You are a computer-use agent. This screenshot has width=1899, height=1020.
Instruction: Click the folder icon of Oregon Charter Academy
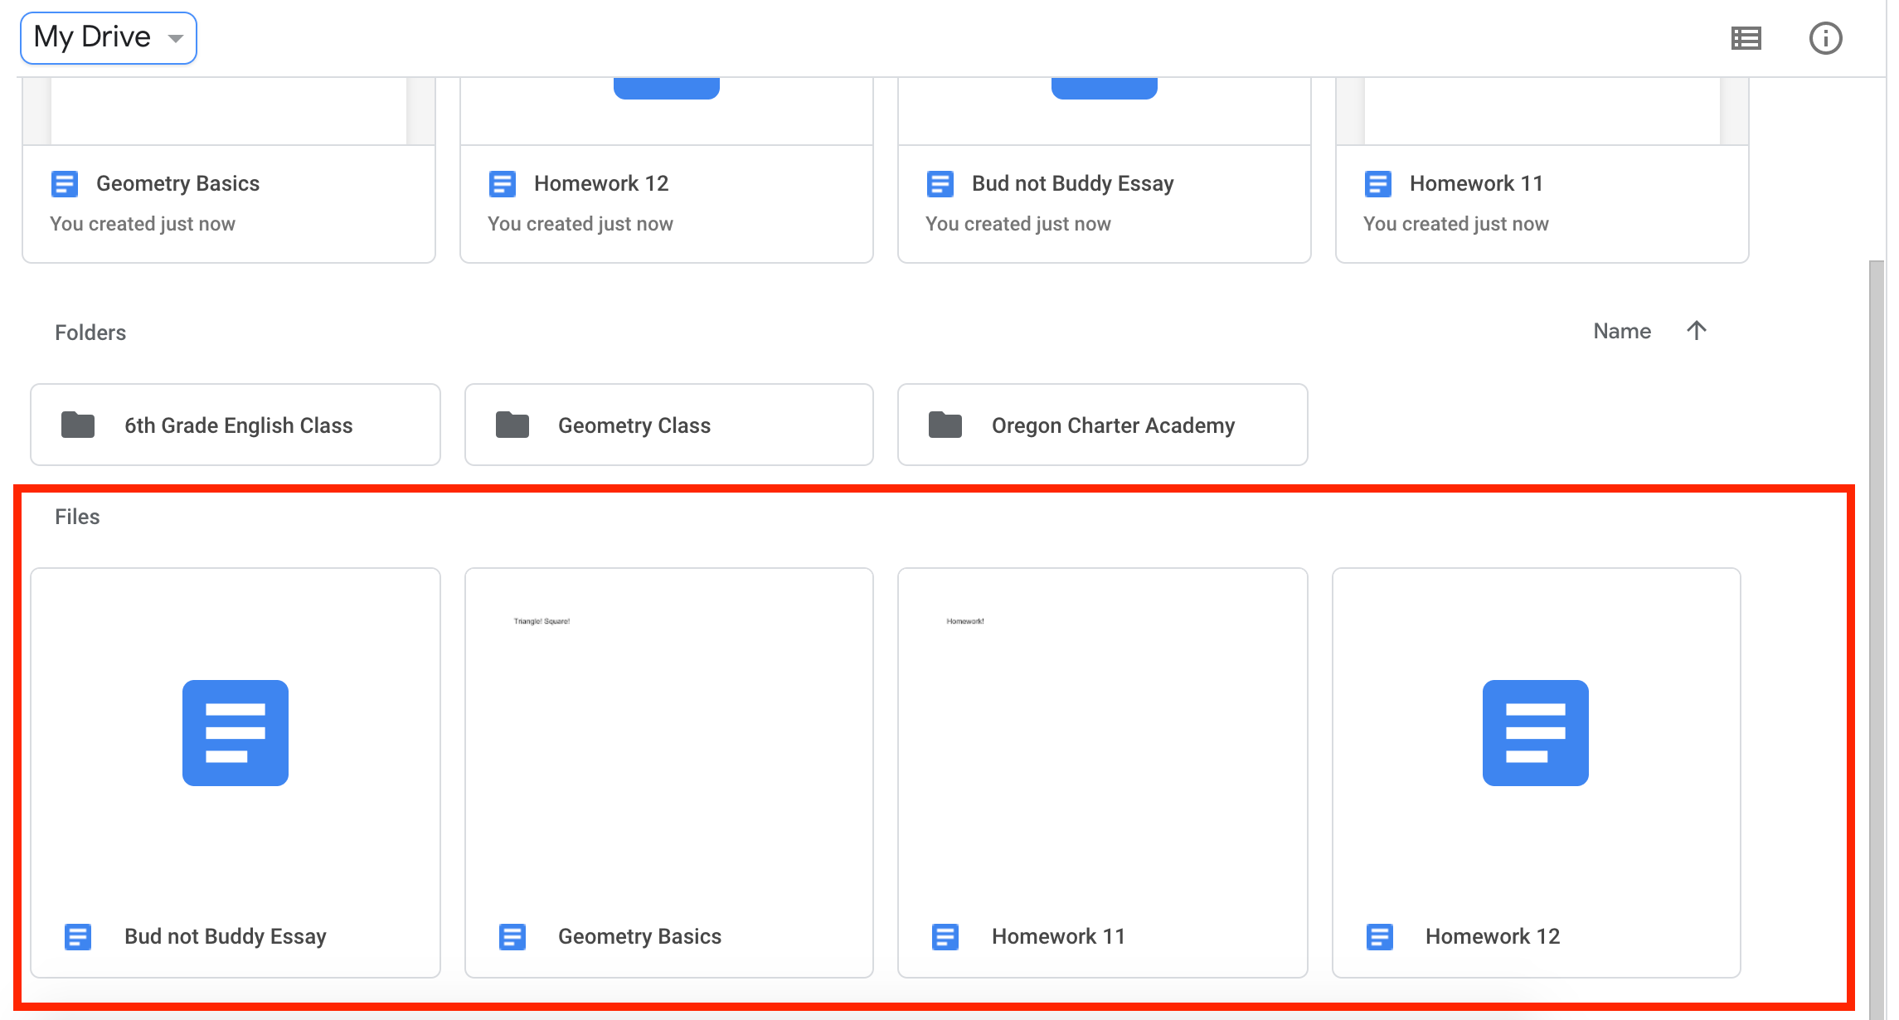[x=945, y=425]
